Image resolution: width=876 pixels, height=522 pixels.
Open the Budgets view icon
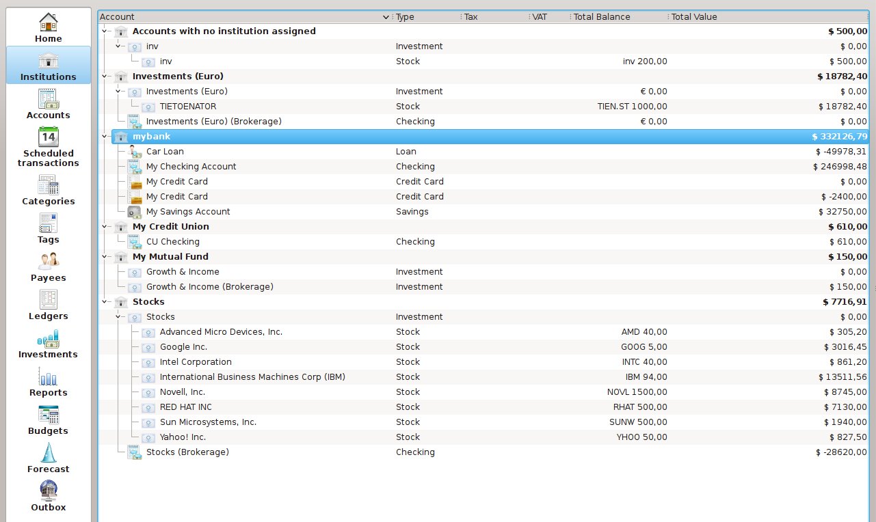pos(49,414)
